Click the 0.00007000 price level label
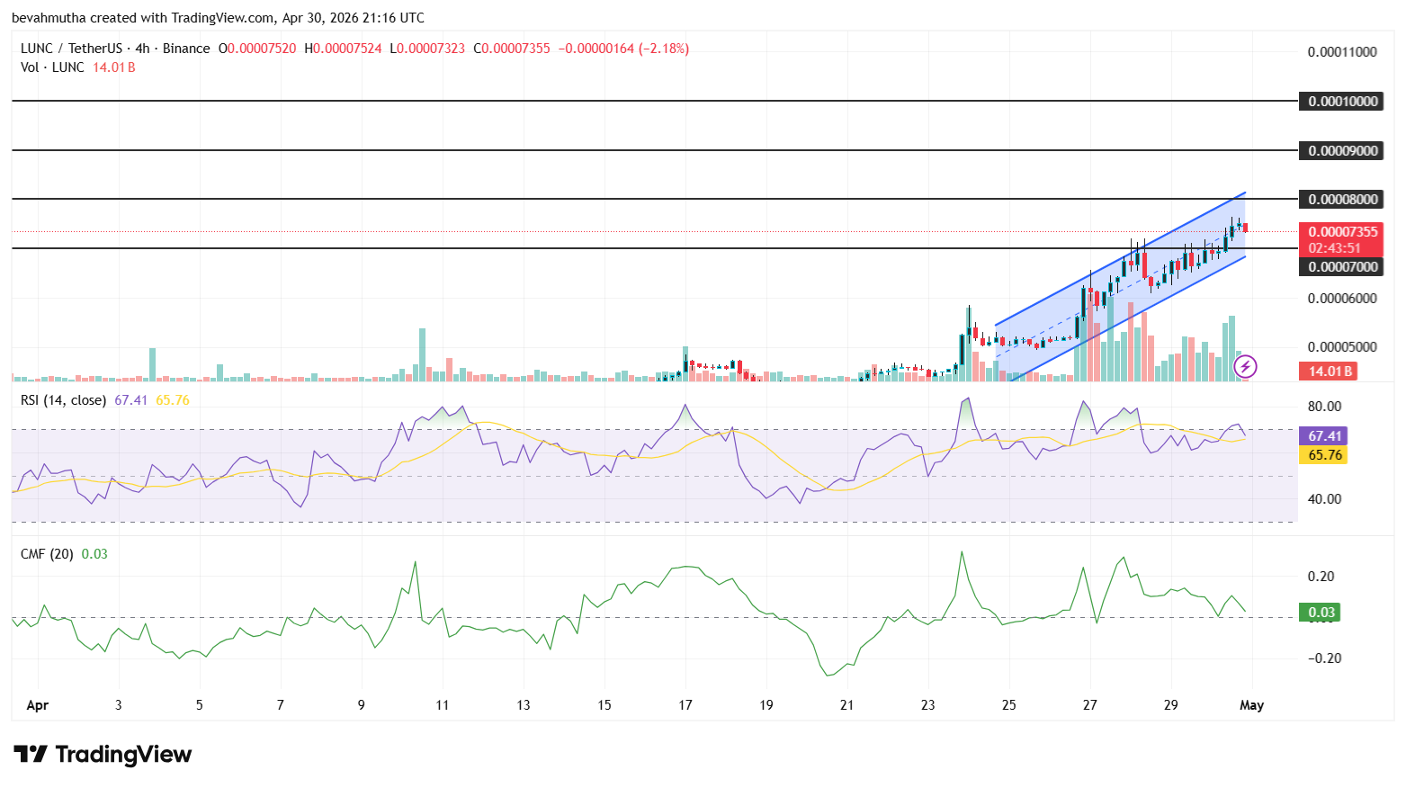1406x788 pixels. 1342,266
